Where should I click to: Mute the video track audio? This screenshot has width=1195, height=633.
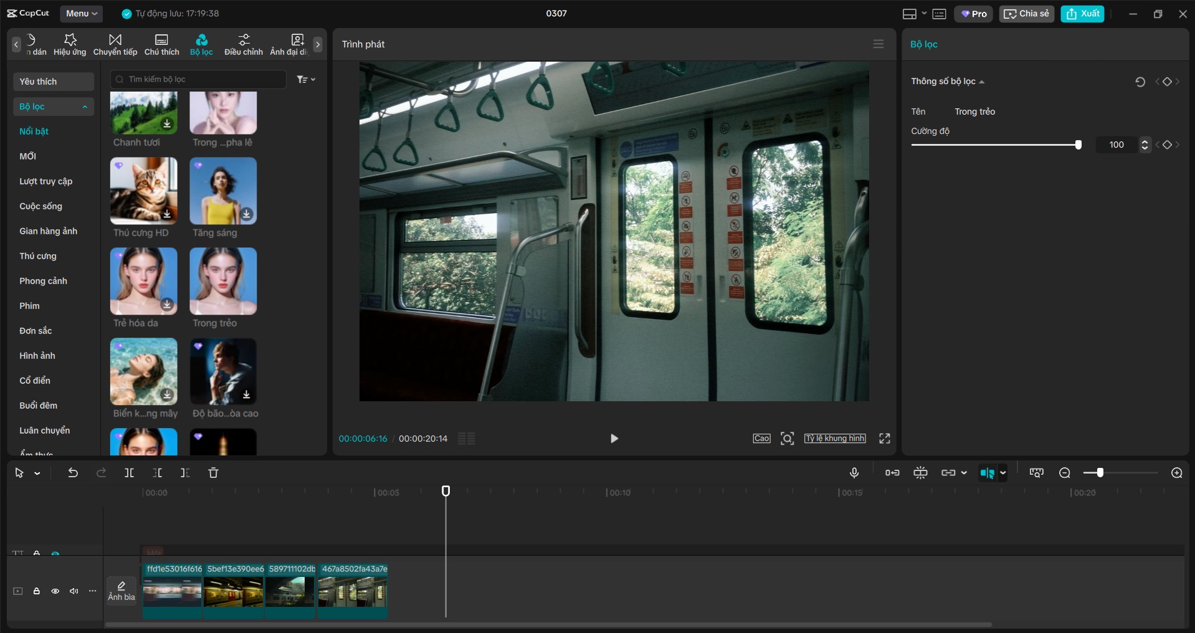tap(74, 591)
